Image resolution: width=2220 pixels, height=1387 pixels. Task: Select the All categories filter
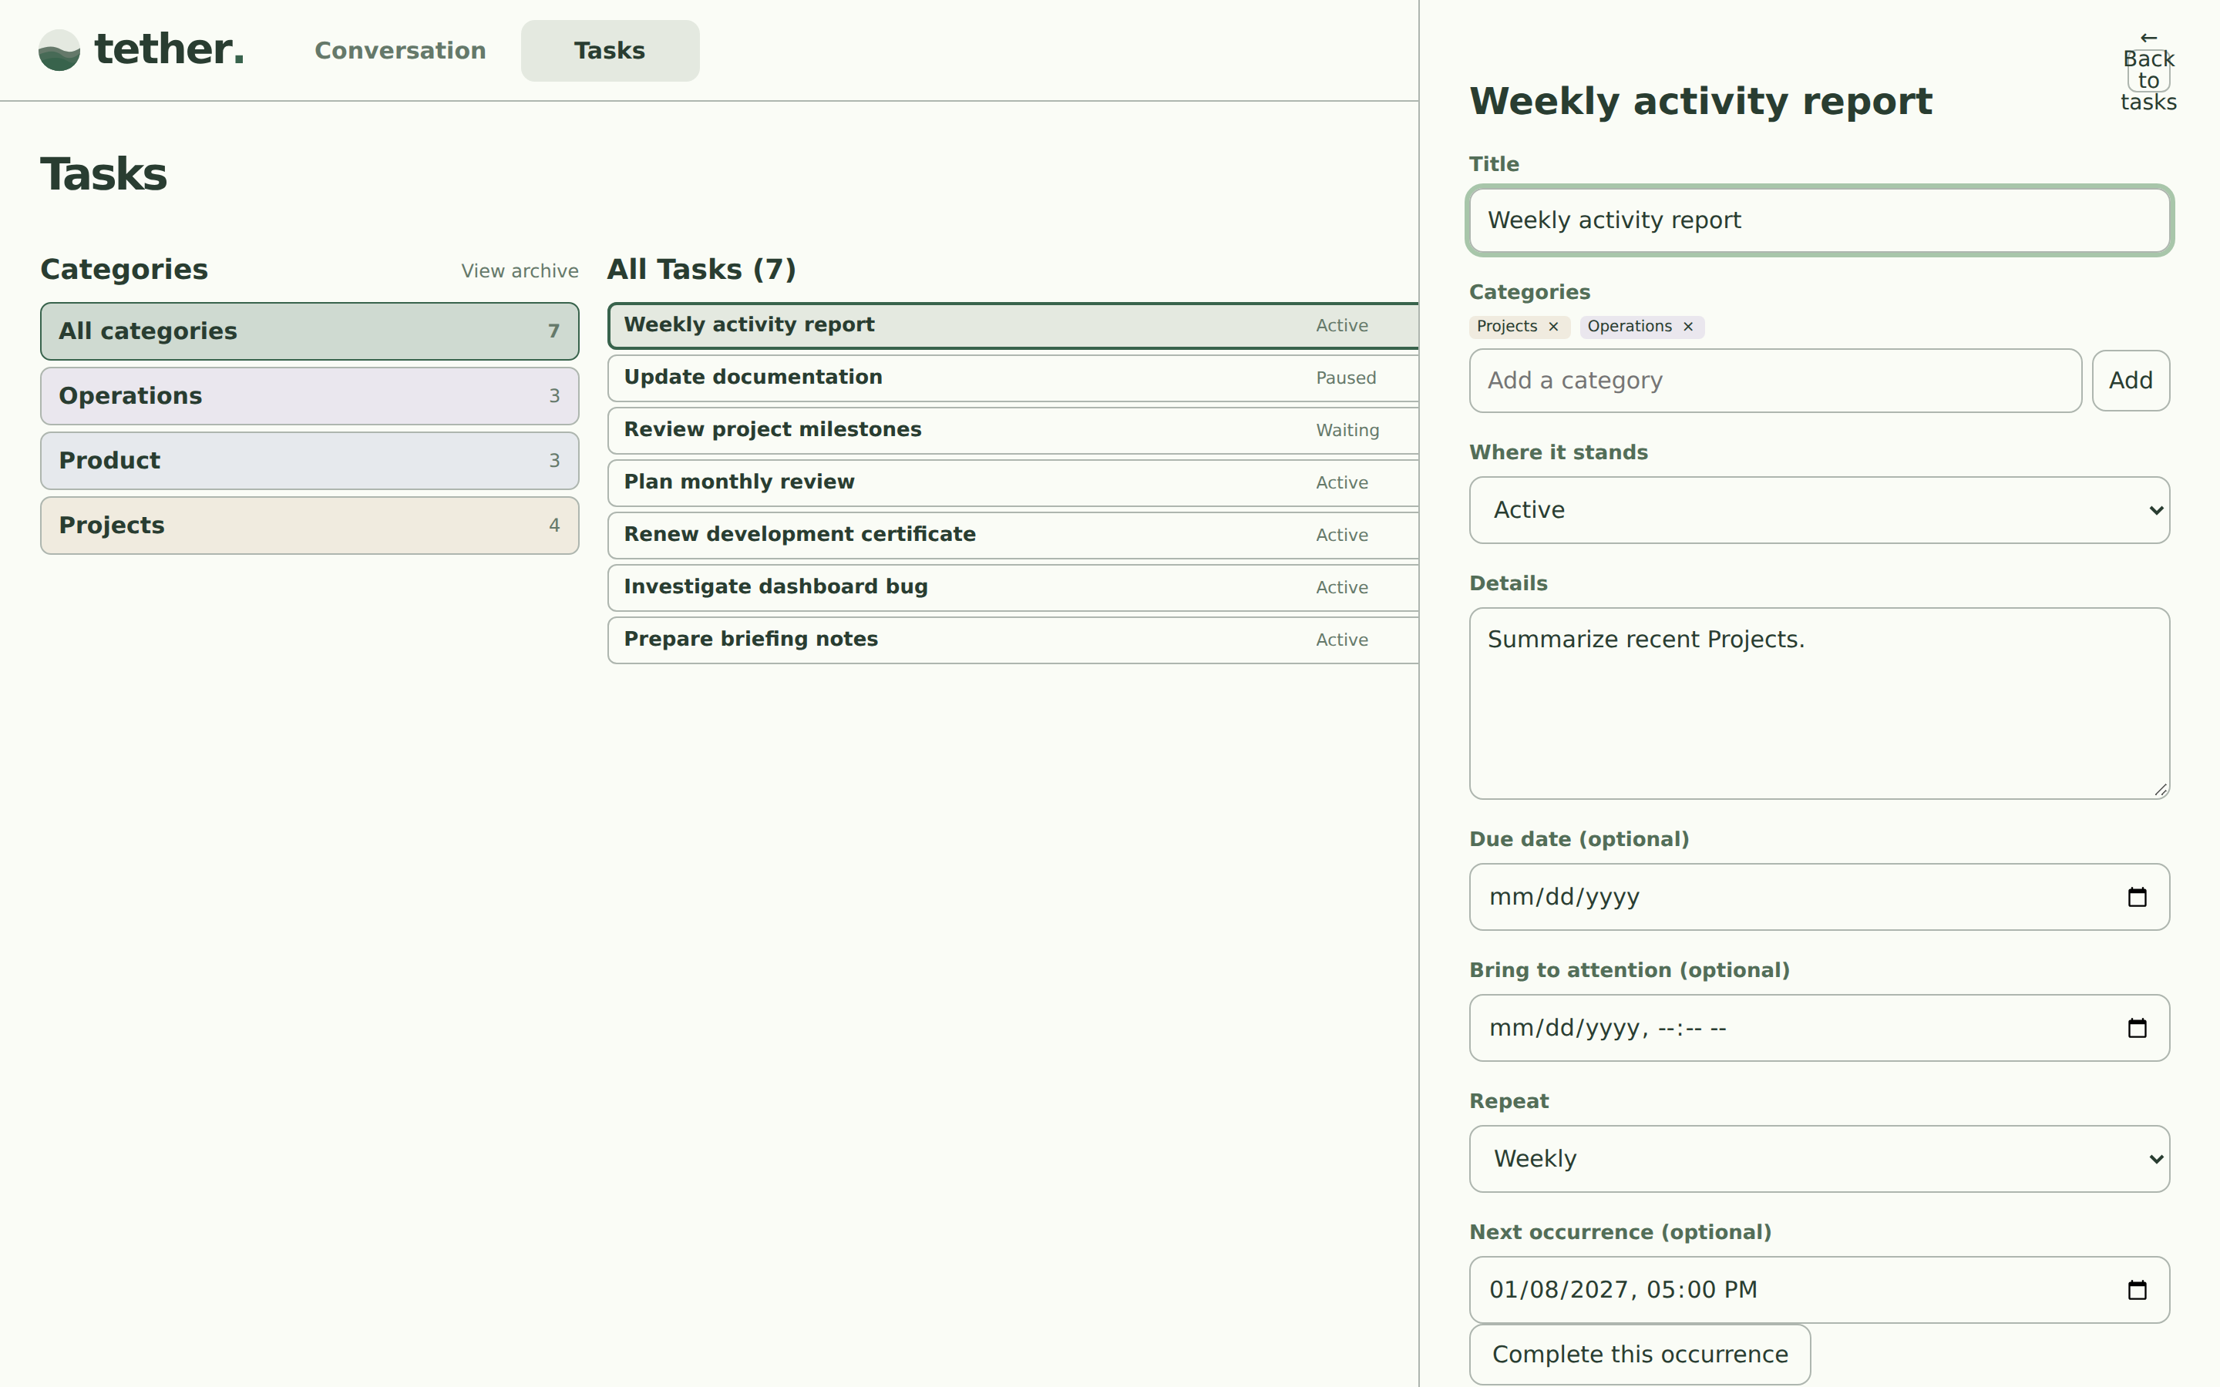point(309,331)
